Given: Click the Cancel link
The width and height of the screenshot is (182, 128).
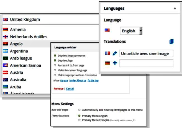Looking at the screenshot, I should (70, 89).
